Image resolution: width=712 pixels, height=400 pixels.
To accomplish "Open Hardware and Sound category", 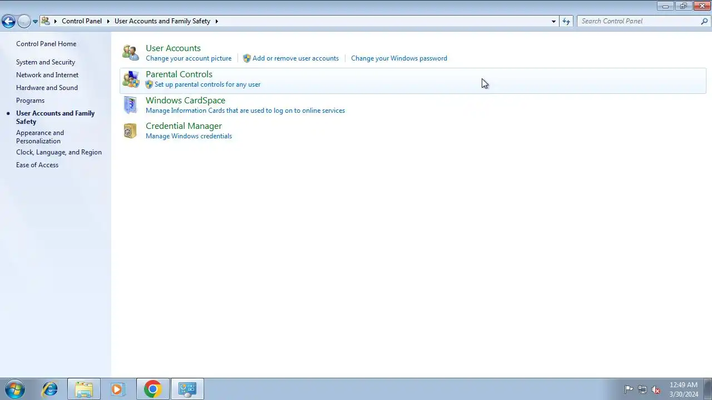I will click(x=47, y=88).
